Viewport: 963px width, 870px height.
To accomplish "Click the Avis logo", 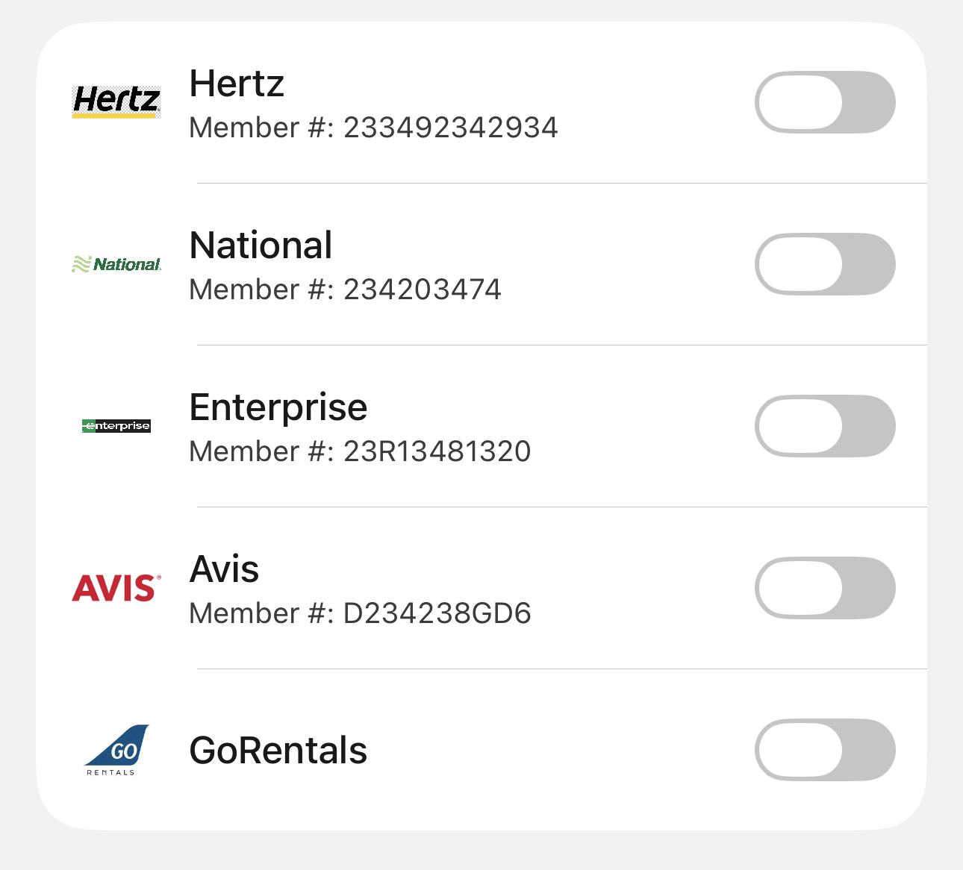I will [116, 588].
